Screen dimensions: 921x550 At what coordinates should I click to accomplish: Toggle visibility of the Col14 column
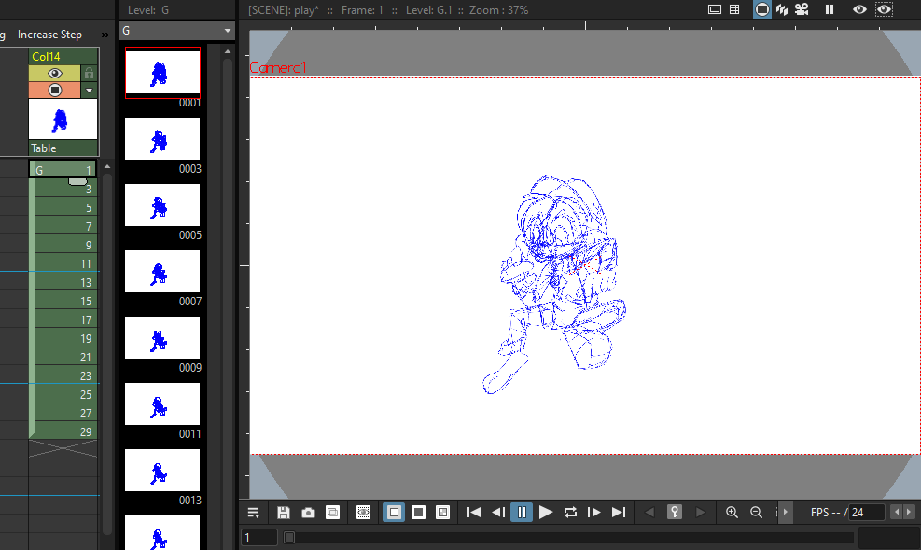coord(55,73)
